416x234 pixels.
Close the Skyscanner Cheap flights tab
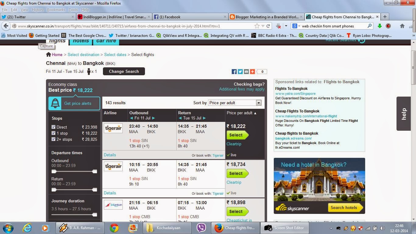tap(377, 17)
